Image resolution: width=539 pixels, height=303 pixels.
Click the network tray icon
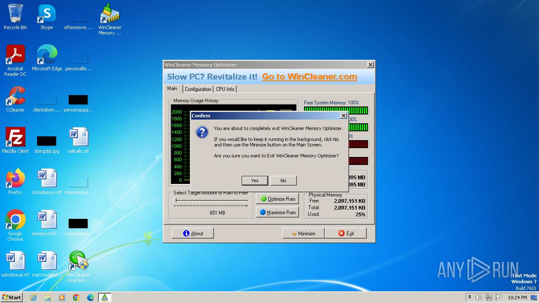[489, 298]
